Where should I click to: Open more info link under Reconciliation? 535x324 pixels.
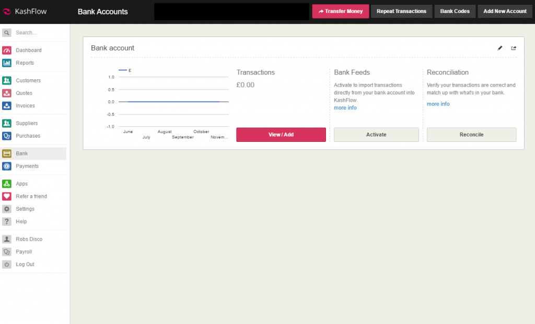pos(438,104)
